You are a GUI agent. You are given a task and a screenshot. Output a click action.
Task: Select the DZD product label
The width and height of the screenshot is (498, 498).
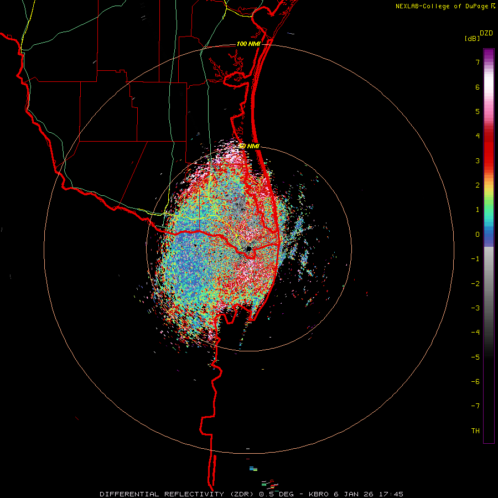click(486, 33)
